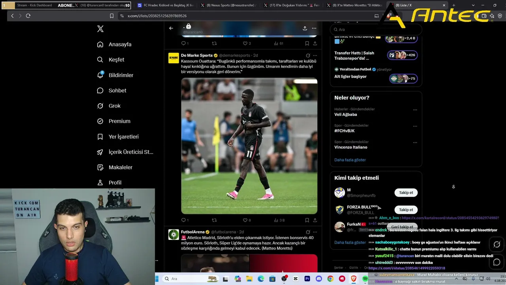Open Google Chrome from the taskbar
Screen dimensions: 506x285
330,279
